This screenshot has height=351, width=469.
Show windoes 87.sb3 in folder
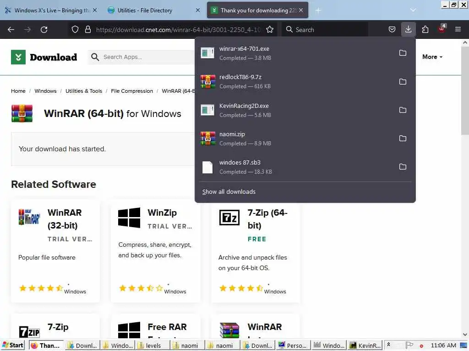(x=403, y=166)
